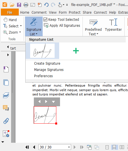The height and width of the screenshot is (151, 128).
Task: Switch to the Share ribbon tab
Action: (87, 13)
